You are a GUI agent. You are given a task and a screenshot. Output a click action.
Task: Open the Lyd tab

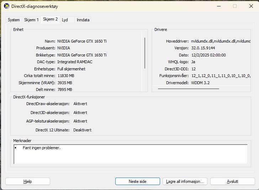[x=65, y=20]
